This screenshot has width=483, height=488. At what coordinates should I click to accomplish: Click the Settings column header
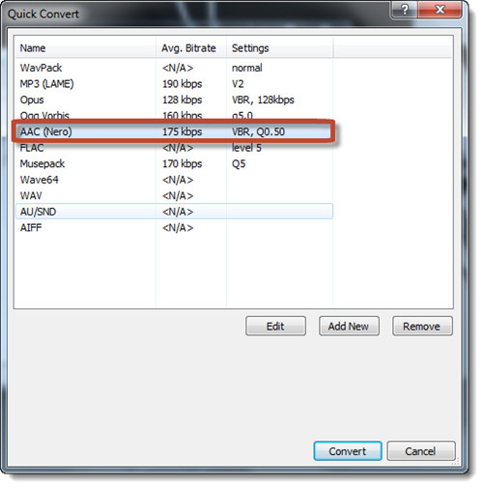coord(280,48)
